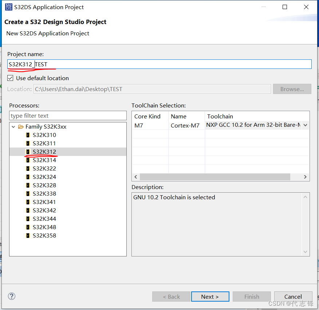Select S32K324 processor label
Viewport: 319px width, 310px height.
tap(44, 177)
